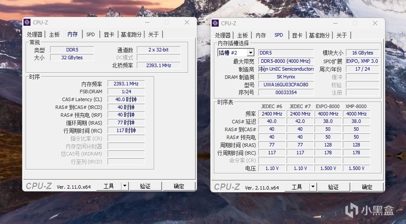The image size is (406, 224).
Task: Open the 显卡 tab in left CPU-Z window
Action: (109, 34)
